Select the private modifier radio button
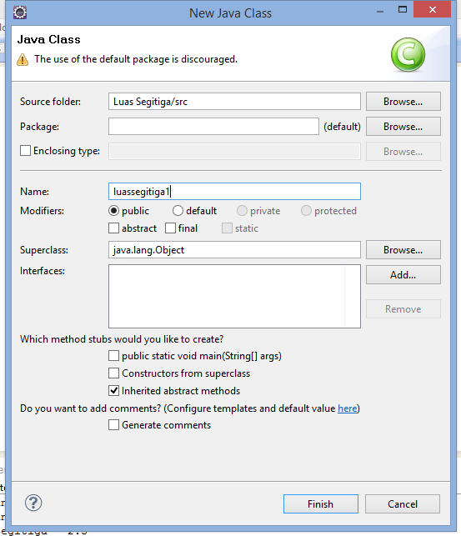The height and width of the screenshot is (536, 461). [242, 211]
